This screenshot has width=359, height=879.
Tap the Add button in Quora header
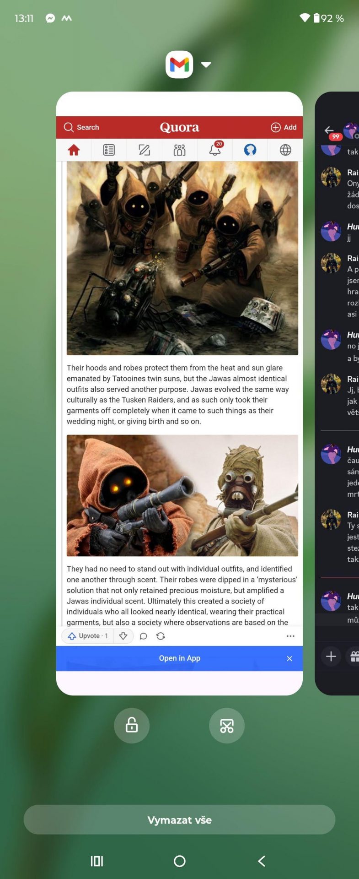[284, 127]
